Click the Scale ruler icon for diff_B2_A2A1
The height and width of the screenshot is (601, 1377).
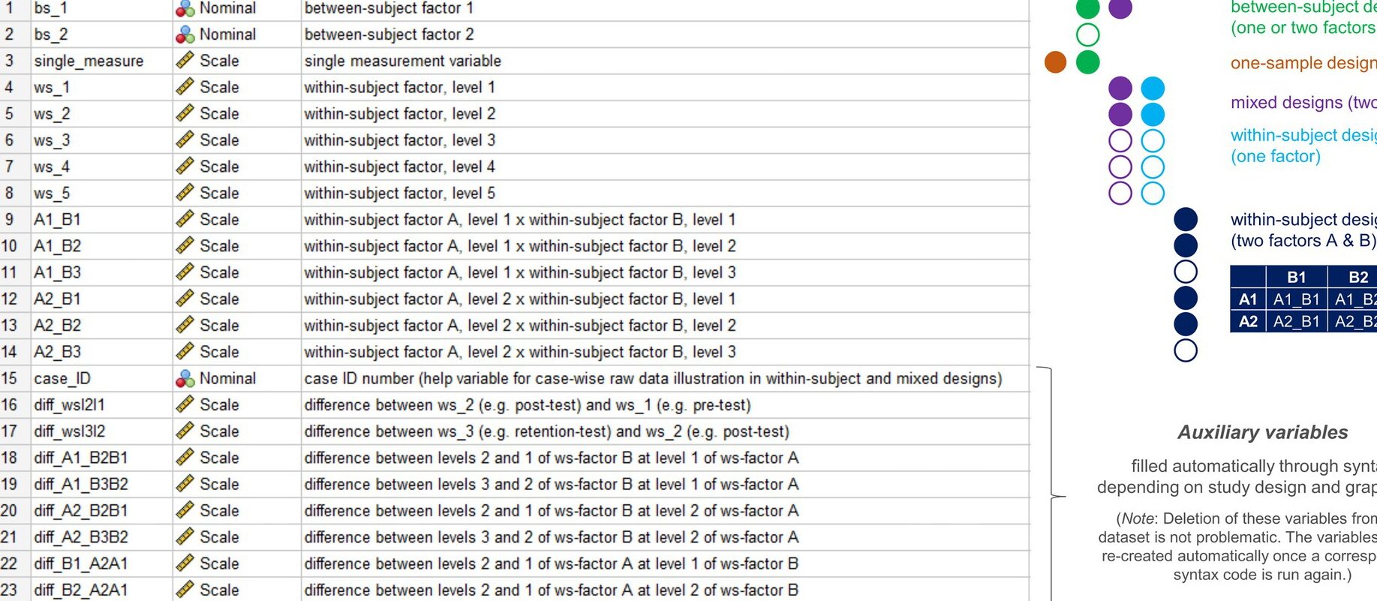point(185,590)
